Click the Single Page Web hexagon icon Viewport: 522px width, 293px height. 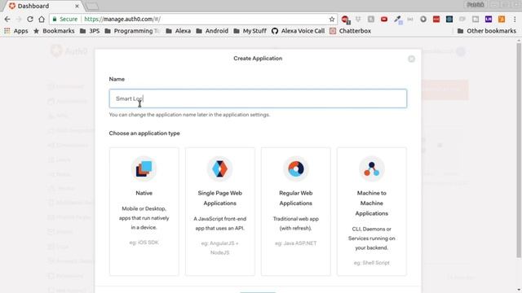(219, 168)
